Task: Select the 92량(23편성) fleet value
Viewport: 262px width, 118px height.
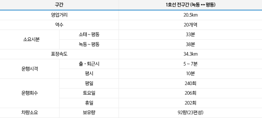Action: (190, 113)
